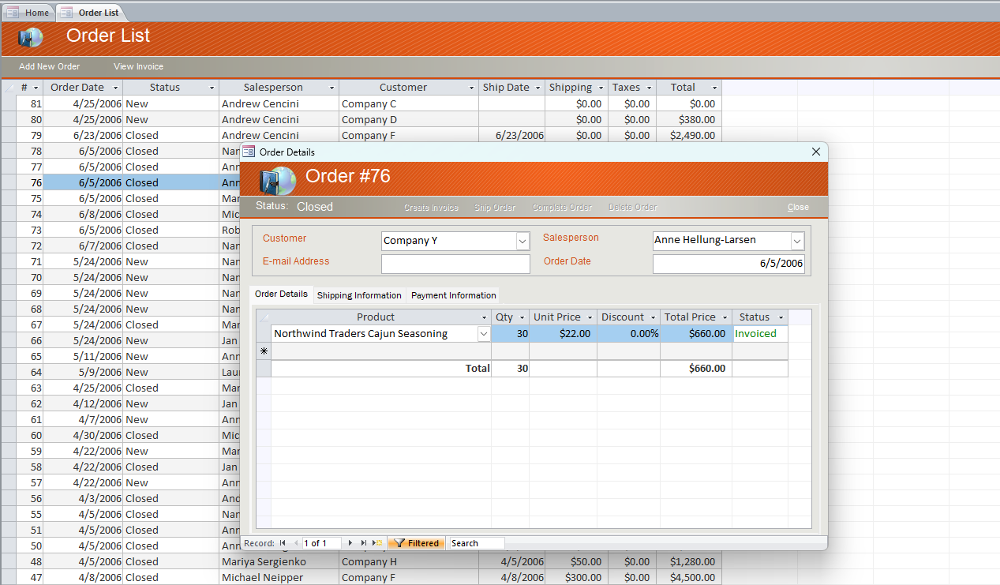Open the Customer column filter dropdown

[x=471, y=88]
